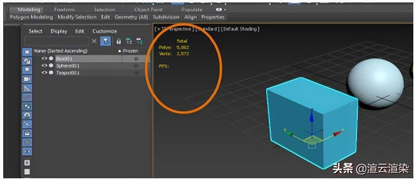This screenshot has width=415, height=180.
Task: Open the [Default Shading] viewport menu
Action: (x=241, y=29)
